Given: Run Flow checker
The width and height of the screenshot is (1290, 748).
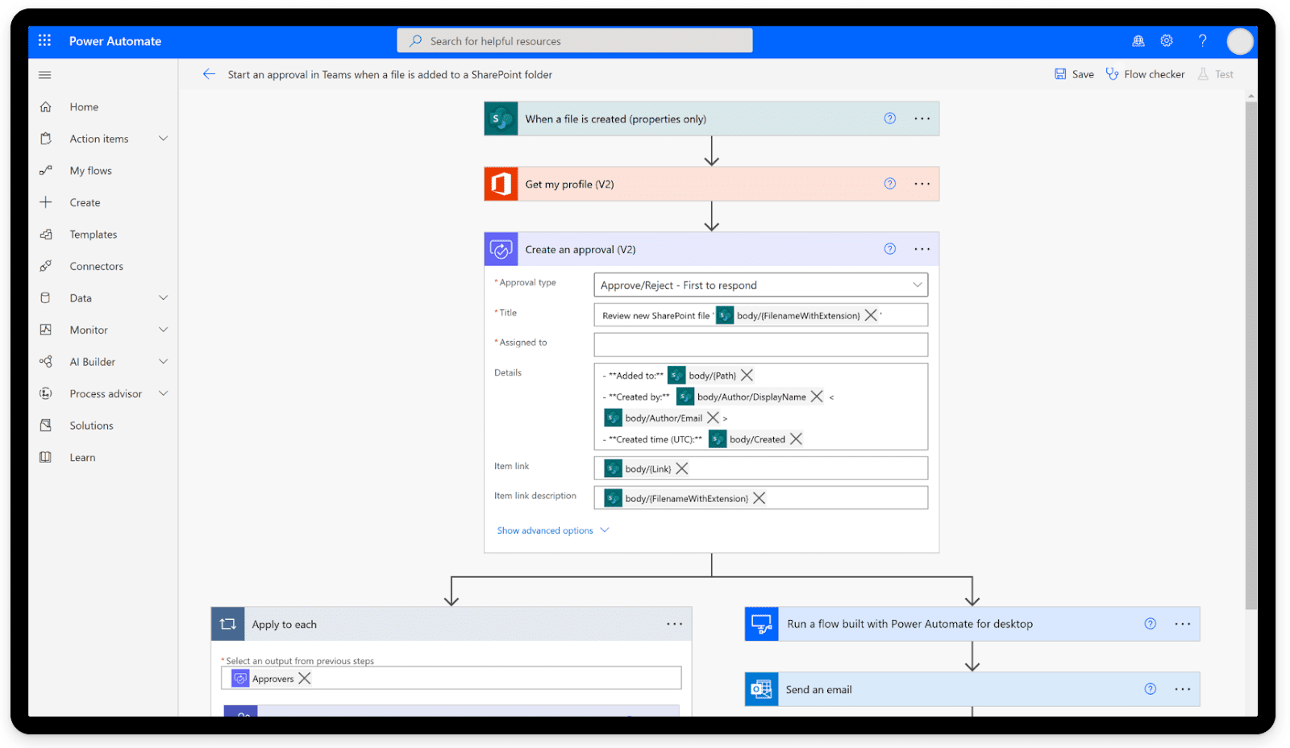Looking at the screenshot, I should pos(1146,73).
